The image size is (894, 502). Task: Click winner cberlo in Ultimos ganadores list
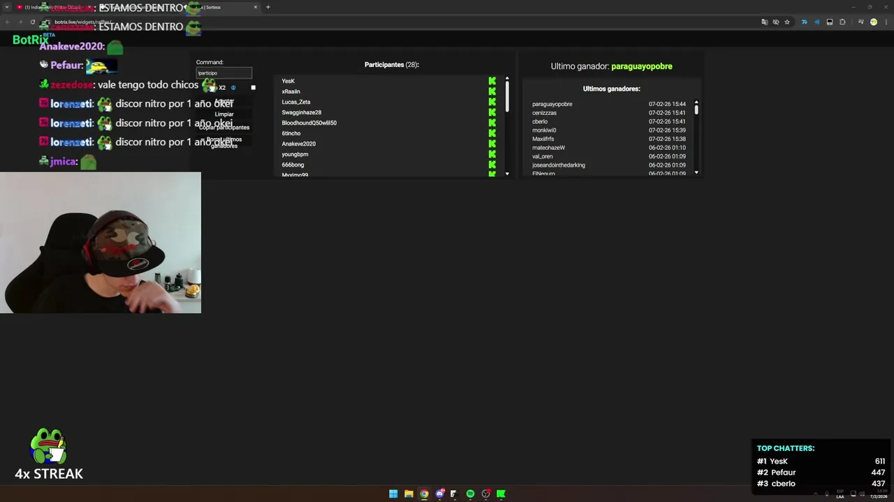(x=540, y=121)
